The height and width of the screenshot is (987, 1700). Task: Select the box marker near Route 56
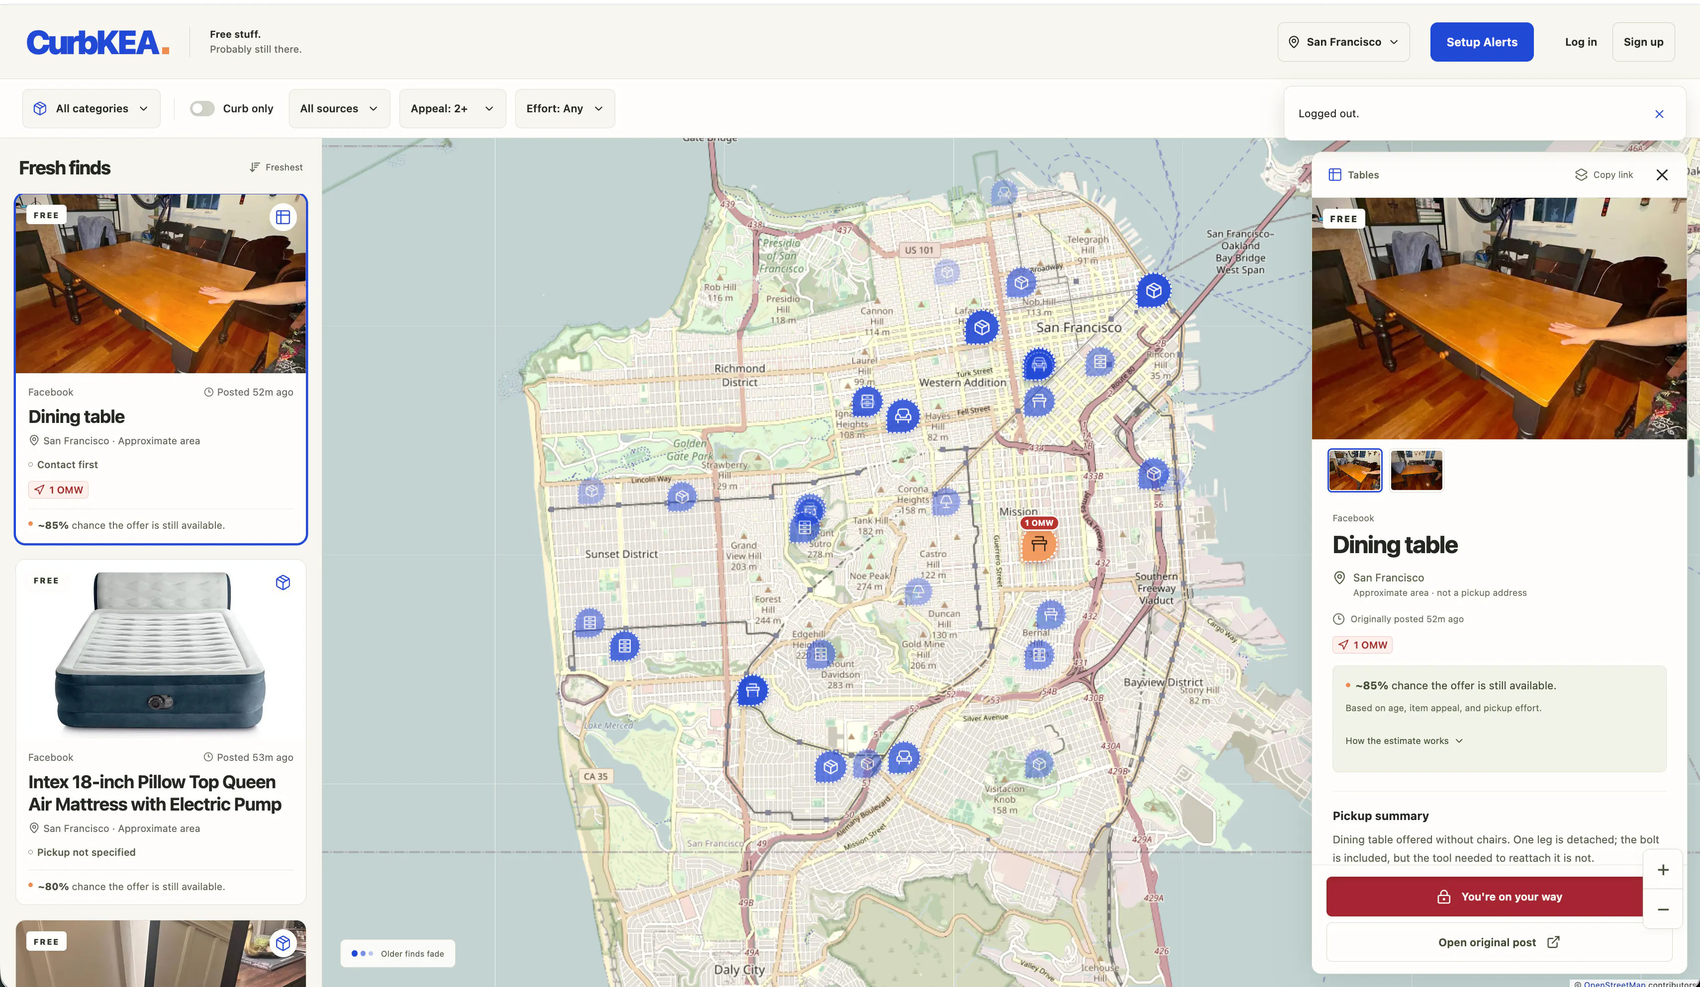pyautogui.click(x=1153, y=474)
